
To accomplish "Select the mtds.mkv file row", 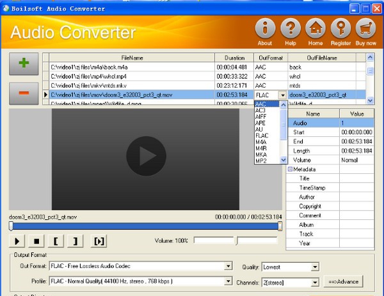I will (x=205, y=86).
